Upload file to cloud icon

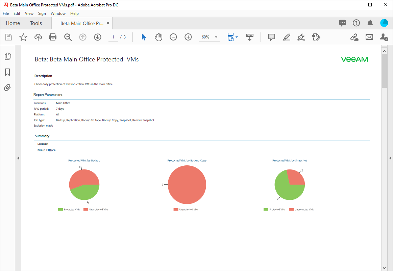(38, 37)
